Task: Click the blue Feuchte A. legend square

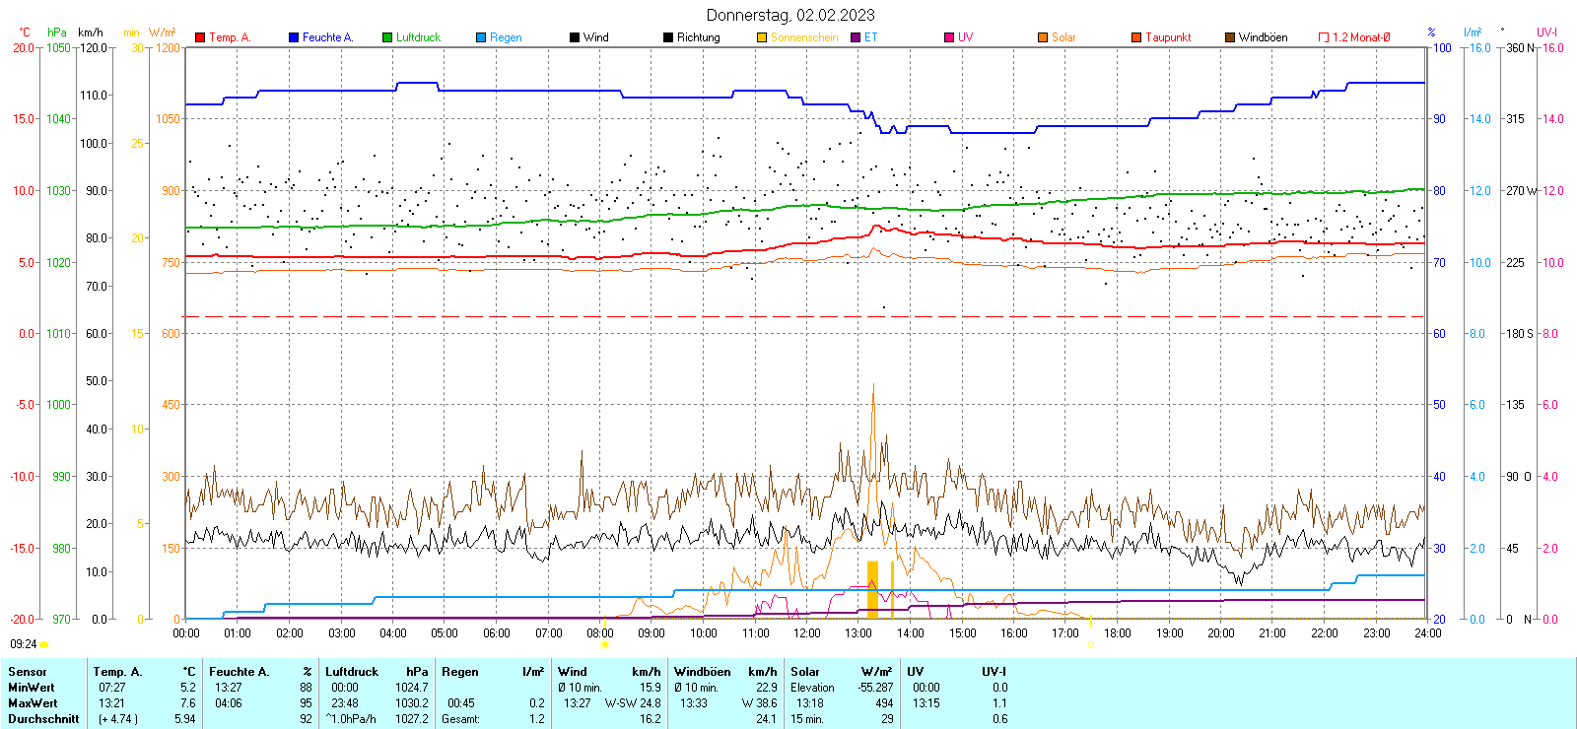Action: (294, 37)
